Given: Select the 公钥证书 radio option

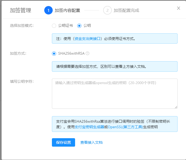Looking at the screenshot, I should 54,25.
